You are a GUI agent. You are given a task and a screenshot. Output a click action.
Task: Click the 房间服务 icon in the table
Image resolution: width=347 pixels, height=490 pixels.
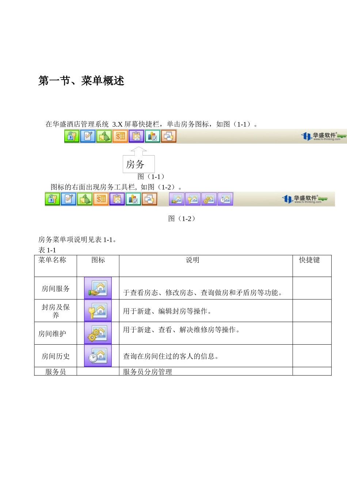(98, 288)
